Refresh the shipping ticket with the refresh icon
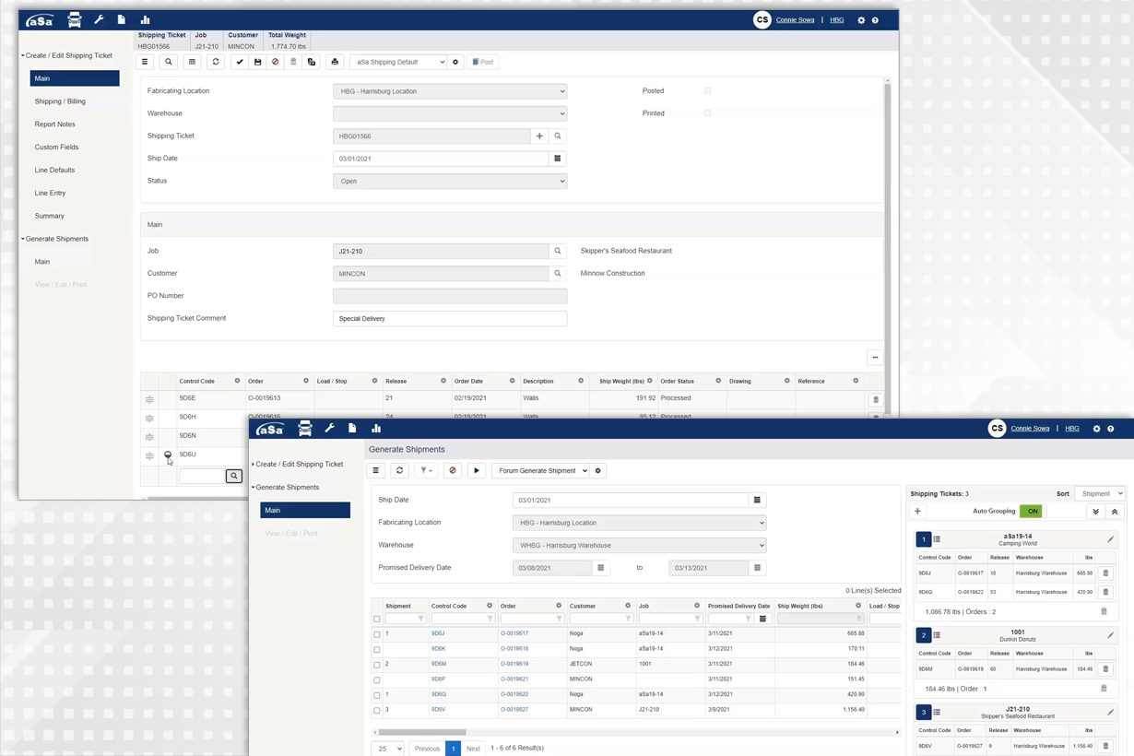This screenshot has width=1134, height=756. click(216, 62)
